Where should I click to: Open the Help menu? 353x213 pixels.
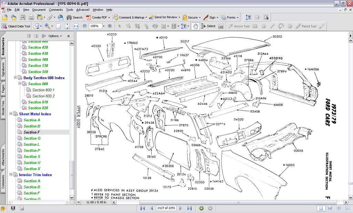(109, 10)
